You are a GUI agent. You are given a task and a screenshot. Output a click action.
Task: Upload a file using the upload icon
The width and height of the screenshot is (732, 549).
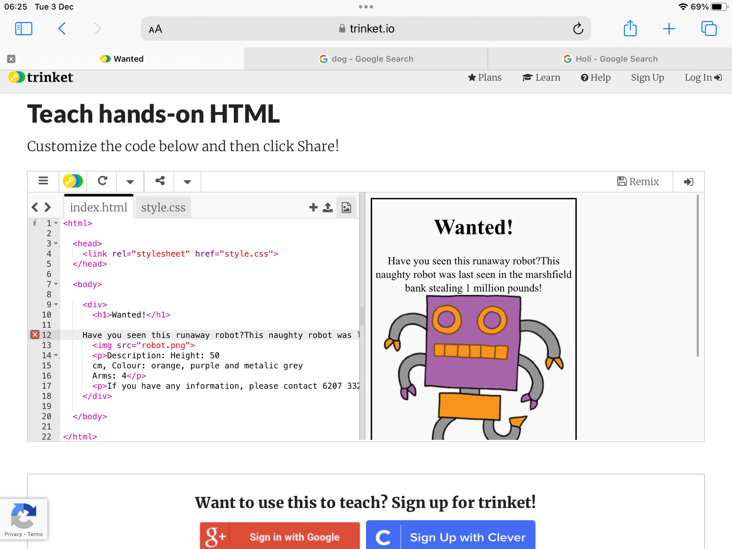[x=328, y=207]
